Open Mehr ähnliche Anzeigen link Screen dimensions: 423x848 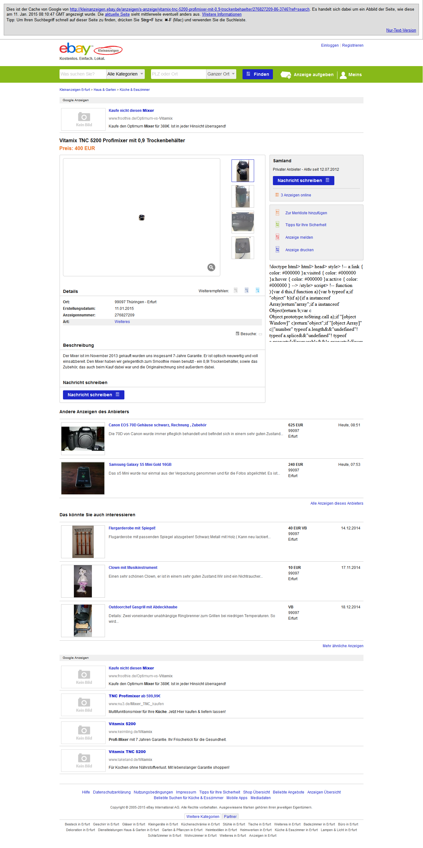click(x=343, y=646)
